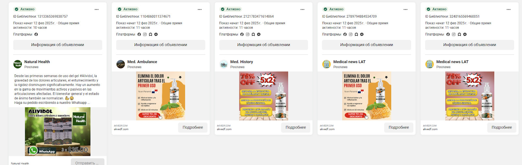Image resolution: width=522 pixels, height=165 pixels.
Task: Open 75% OFF 5x2 image in ad 3240165569460051
Action: click(470, 96)
